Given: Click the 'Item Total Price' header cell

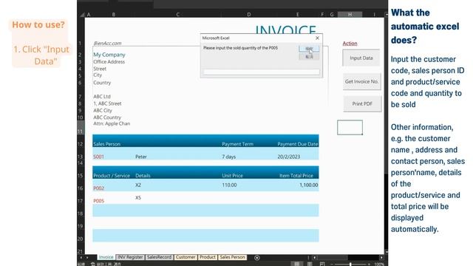Looking at the screenshot, I should (x=296, y=176).
